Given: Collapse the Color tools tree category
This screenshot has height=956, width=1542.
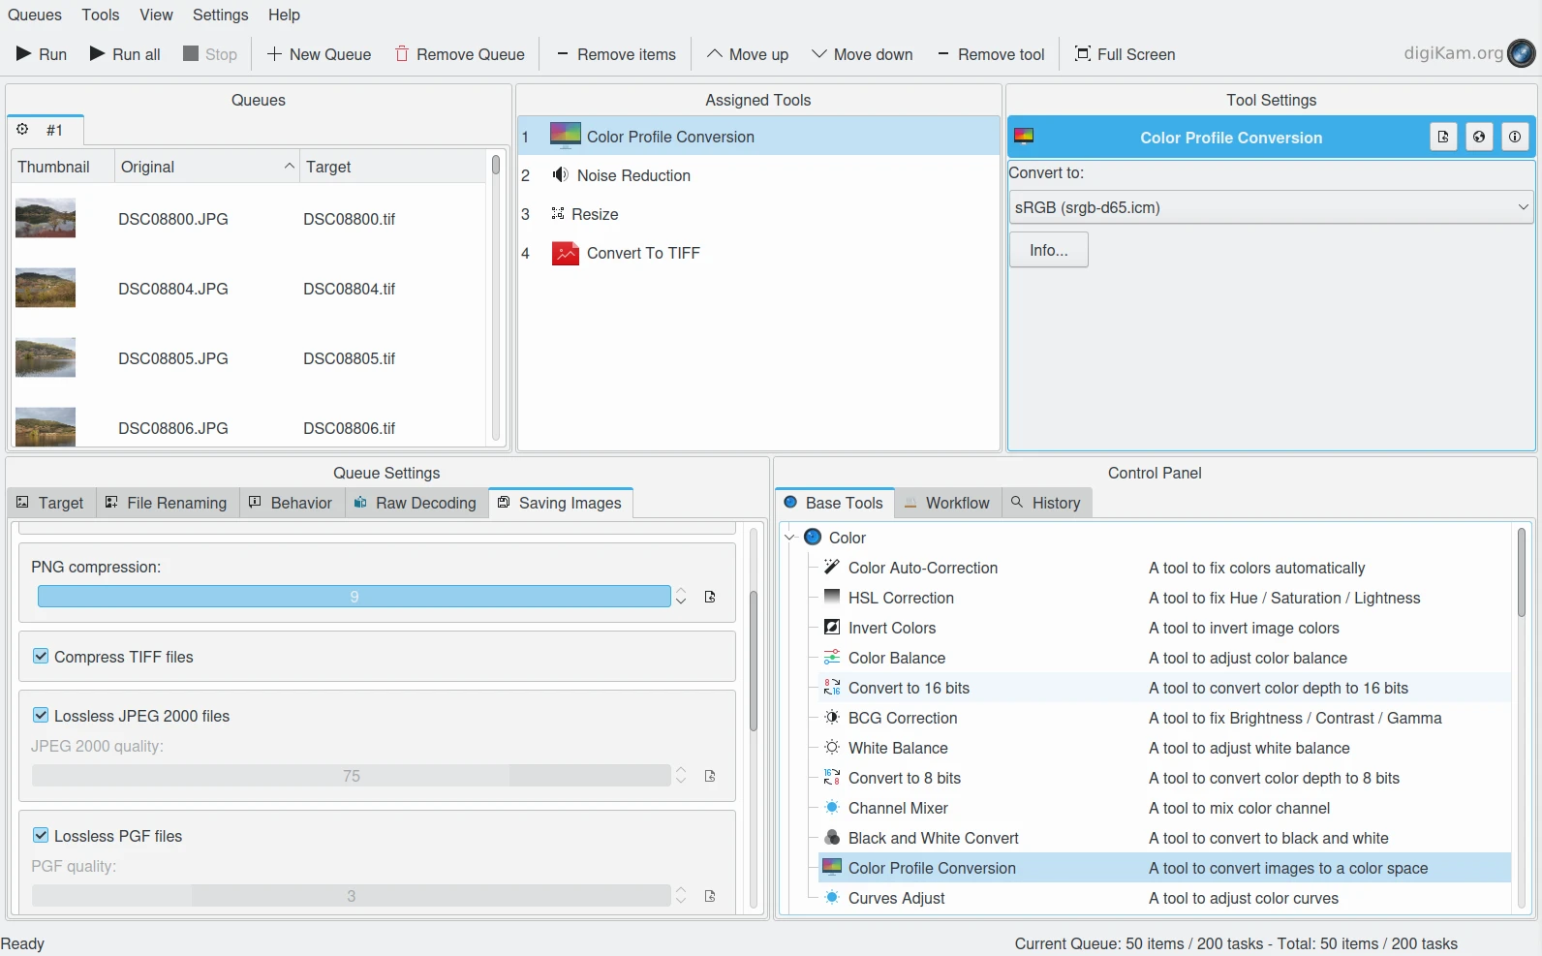Looking at the screenshot, I should (x=790, y=538).
